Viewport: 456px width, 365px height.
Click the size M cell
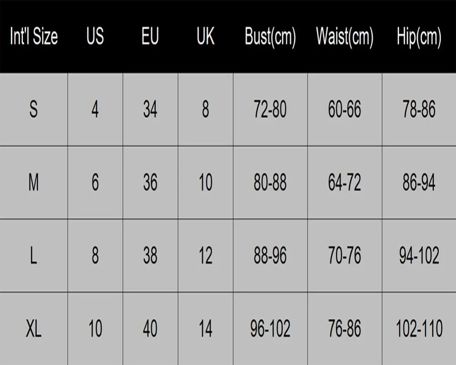(x=34, y=183)
